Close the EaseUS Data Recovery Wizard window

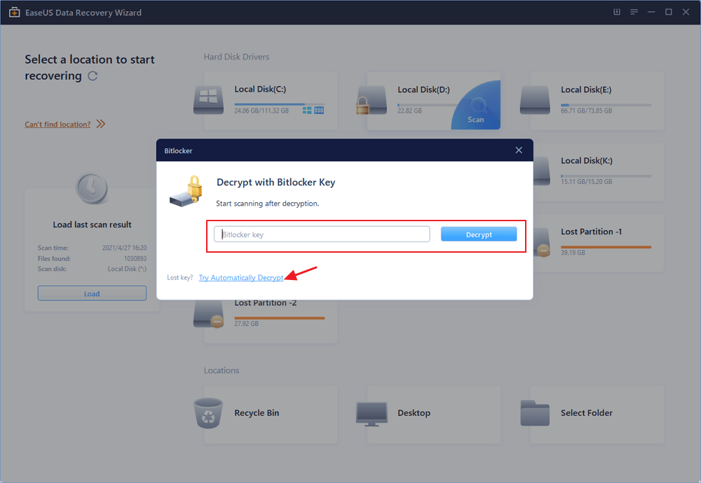[686, 12]
